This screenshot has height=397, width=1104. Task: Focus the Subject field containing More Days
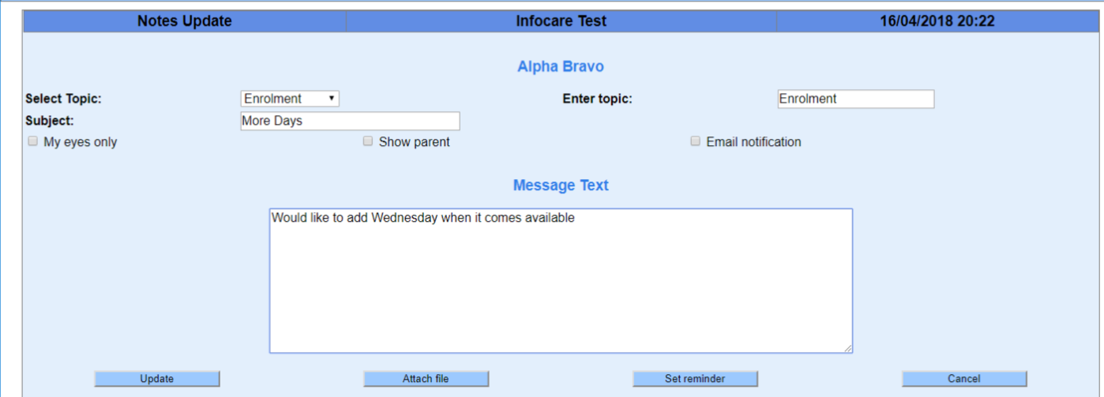coord(349,121)
